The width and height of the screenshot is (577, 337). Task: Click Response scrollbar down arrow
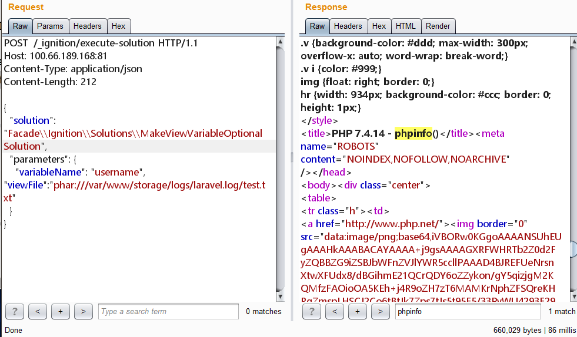coord(573,296)
